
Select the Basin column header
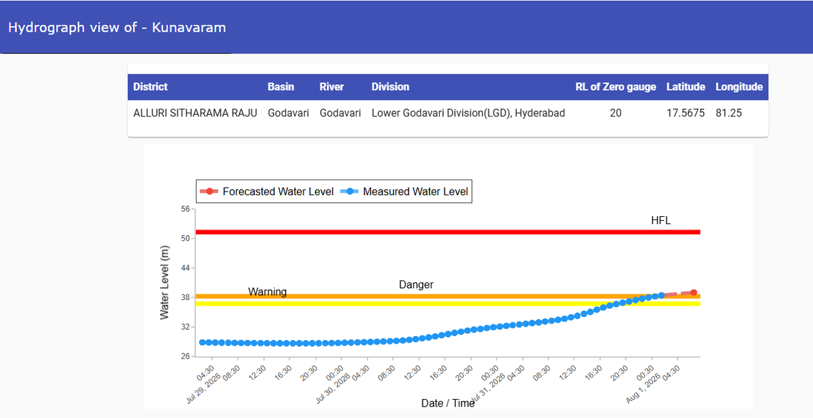pos(281,87)
